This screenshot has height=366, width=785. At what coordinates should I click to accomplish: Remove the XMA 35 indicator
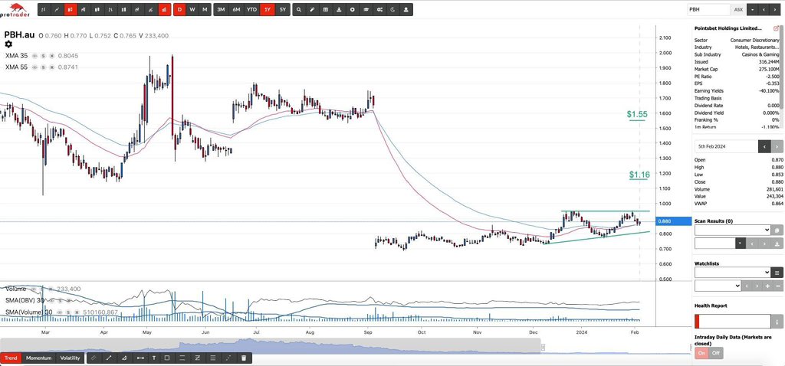tap(51, 55)
